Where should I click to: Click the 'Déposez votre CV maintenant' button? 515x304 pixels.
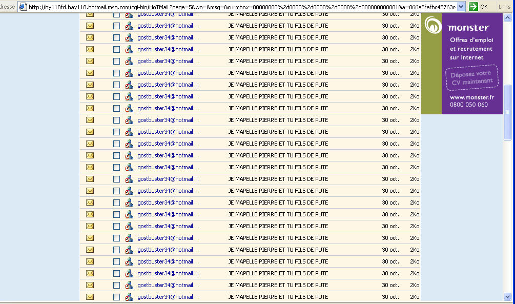click(x=471, y=77)
